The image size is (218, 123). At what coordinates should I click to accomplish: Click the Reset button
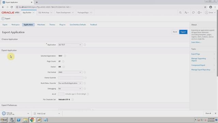click(175, 32)
